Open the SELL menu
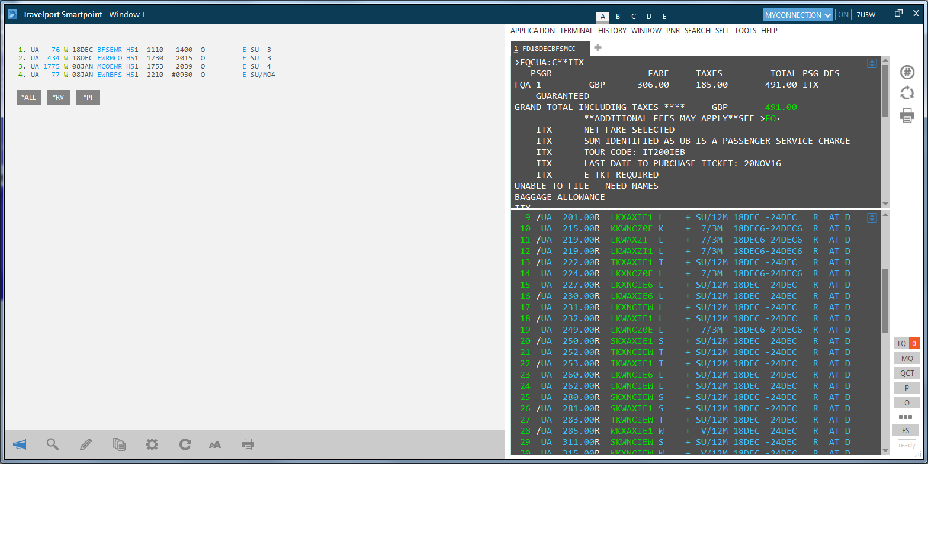This screenshot has width=928, height=548. click(x=723, y=31)
